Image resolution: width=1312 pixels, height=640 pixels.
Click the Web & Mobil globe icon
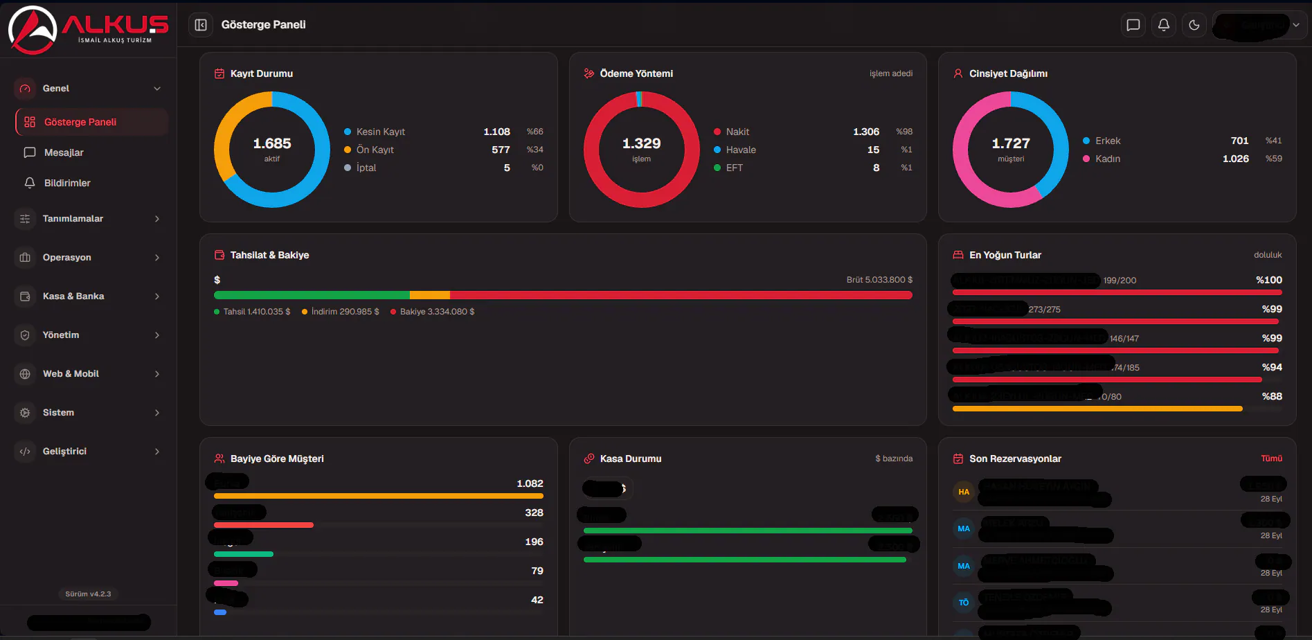pyautogui.click(x=25, y=374)
